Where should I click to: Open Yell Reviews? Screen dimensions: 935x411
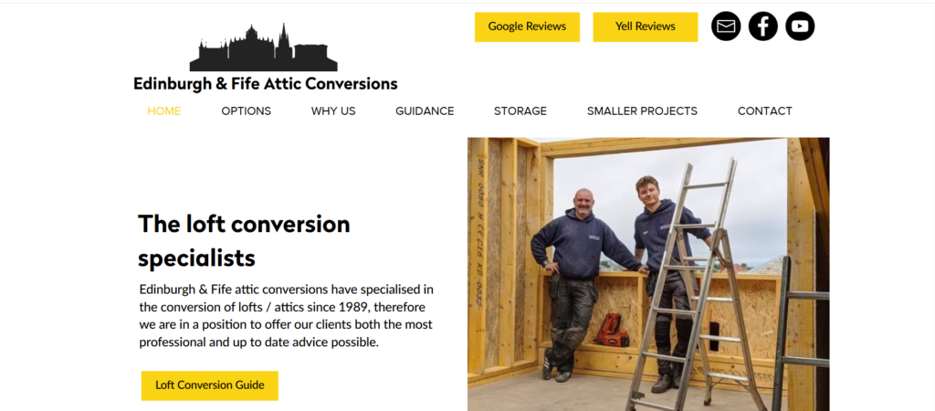(646, 26)
